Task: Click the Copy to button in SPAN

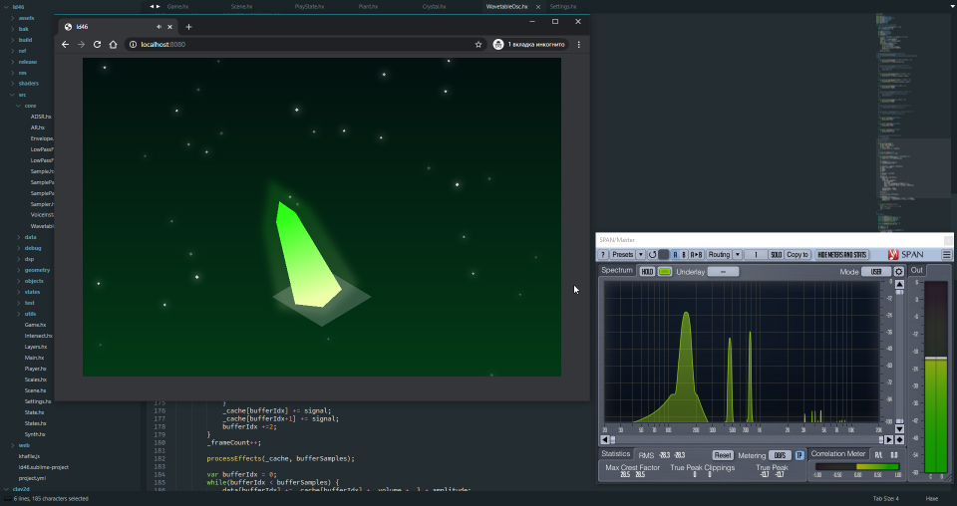Action: (797, 255)
